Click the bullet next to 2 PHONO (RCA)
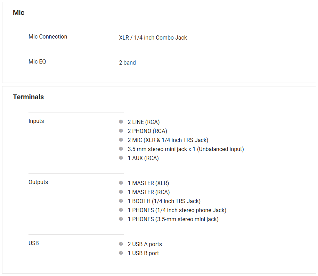The height and width of the screenshot is (276, 318). click(x=121, y=131)
